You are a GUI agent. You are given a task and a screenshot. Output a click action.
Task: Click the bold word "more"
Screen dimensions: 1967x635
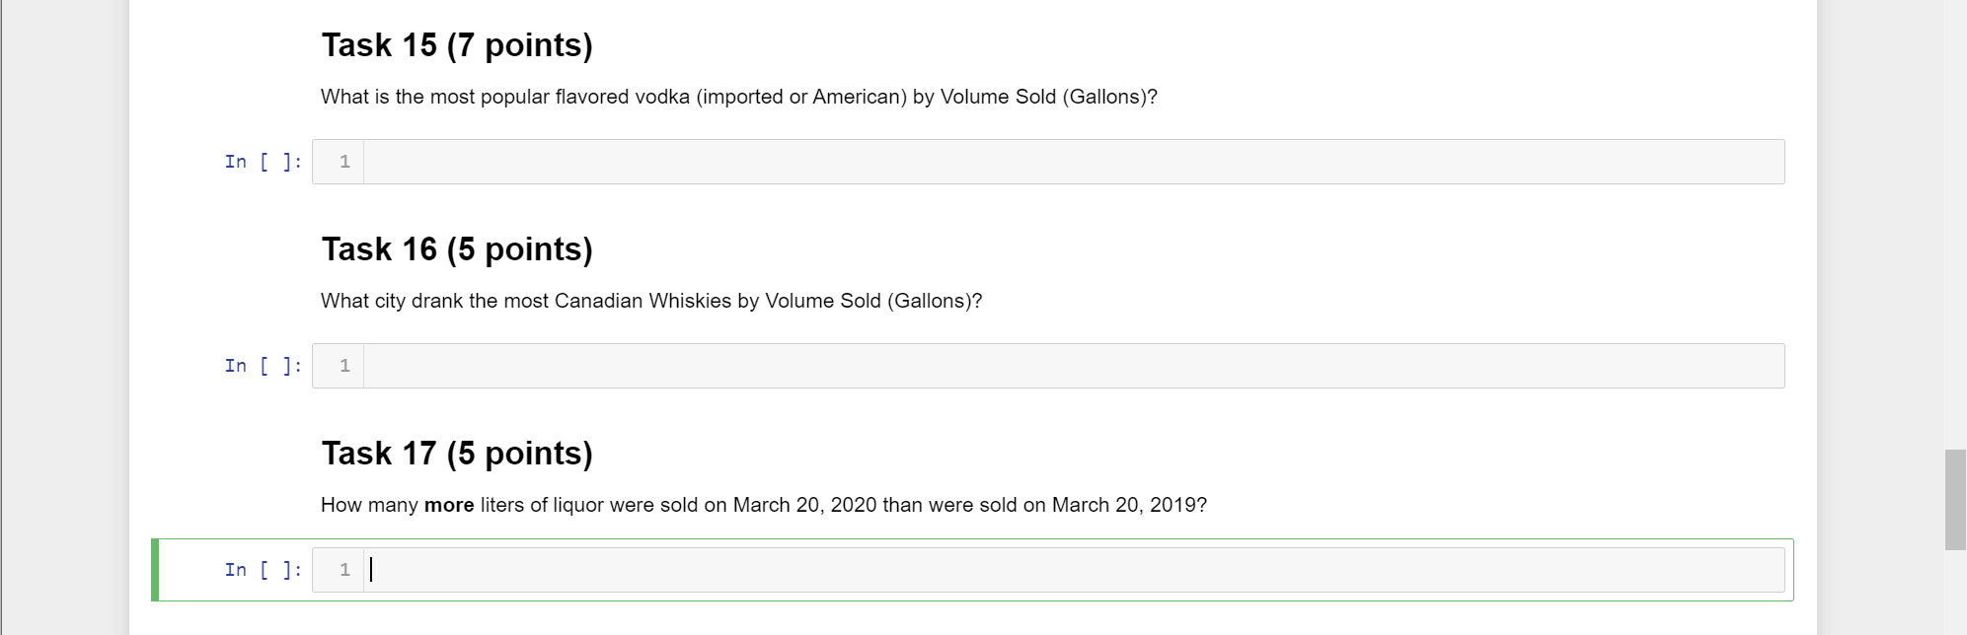click(x=449, y=505)
